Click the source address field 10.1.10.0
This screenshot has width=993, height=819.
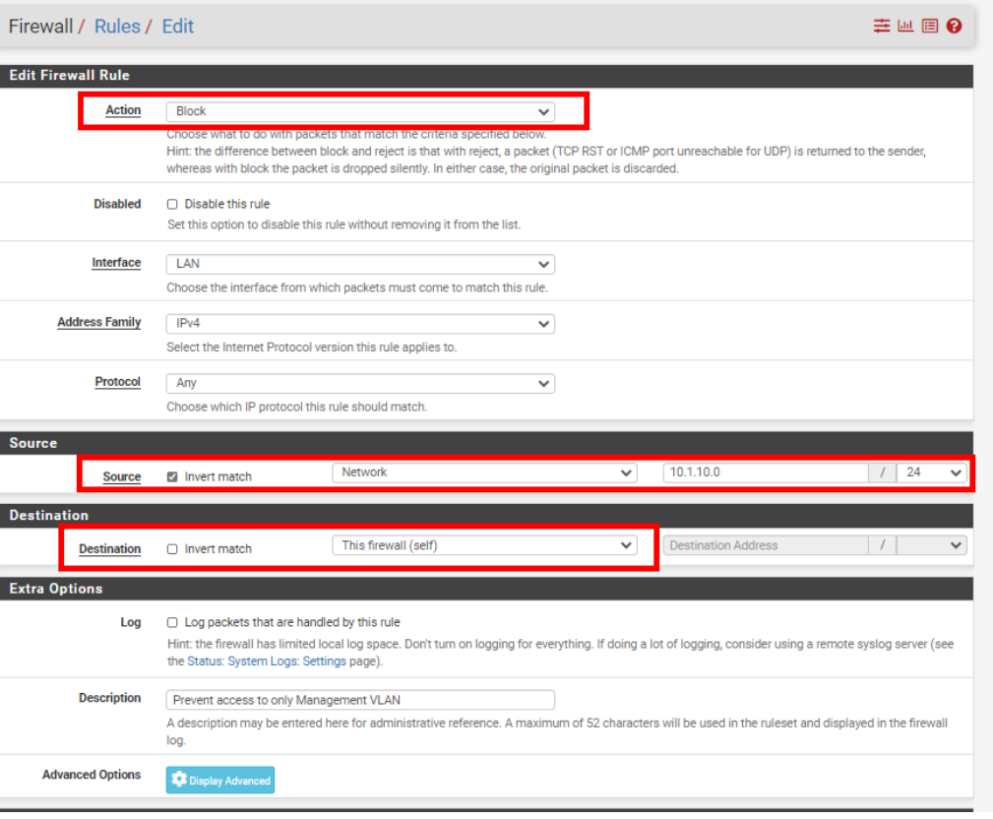[765, 473]
